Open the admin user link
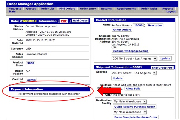The height and width of the screenshot is (120, 180). tap(31, 80)
